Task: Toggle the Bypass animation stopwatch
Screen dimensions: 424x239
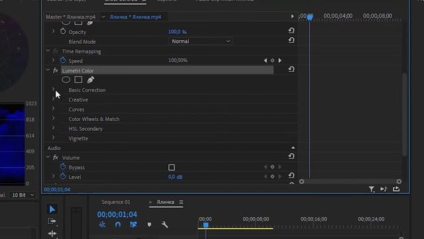Action: click(63, 167)
